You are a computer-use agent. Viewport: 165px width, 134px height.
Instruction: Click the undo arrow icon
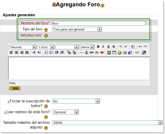click(x=140, y=47)
